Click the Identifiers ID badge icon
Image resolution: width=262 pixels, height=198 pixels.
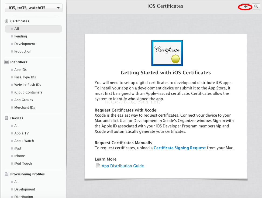[6, 62]
